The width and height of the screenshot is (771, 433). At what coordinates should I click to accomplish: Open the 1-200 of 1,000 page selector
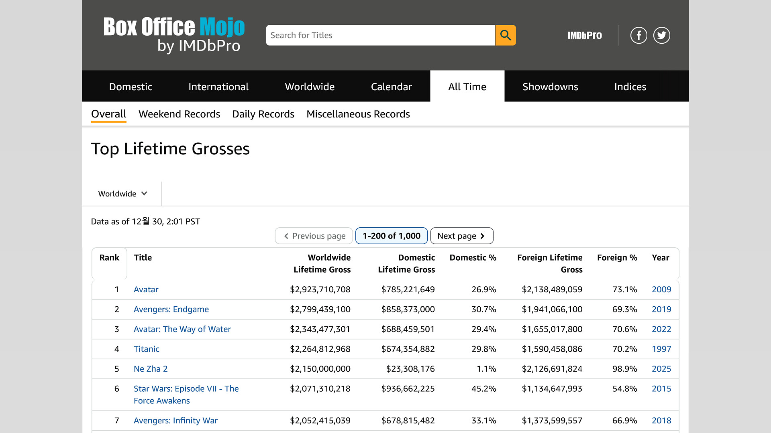click(391, 236)
